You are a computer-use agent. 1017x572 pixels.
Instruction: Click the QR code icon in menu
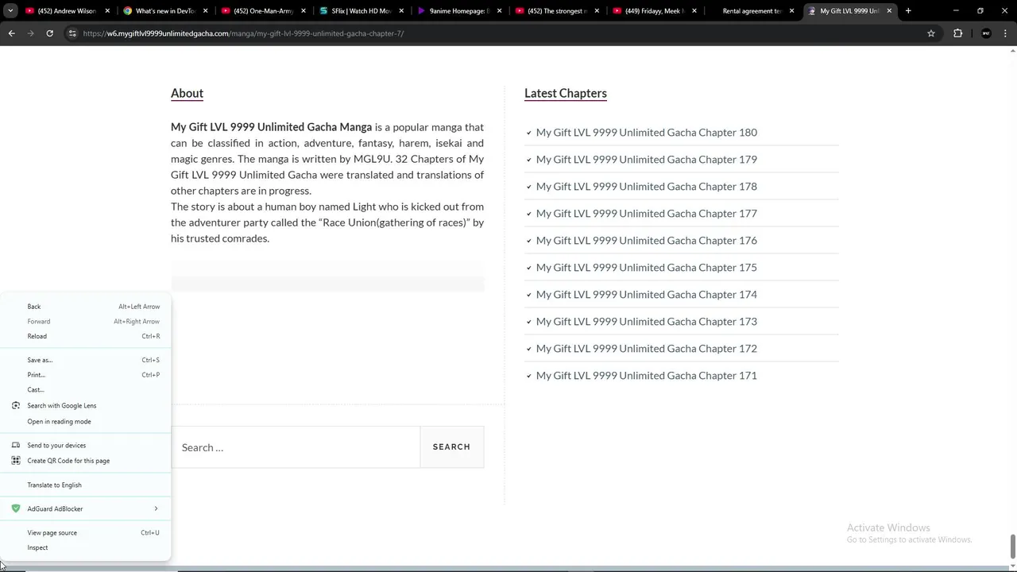pos(16,461)
